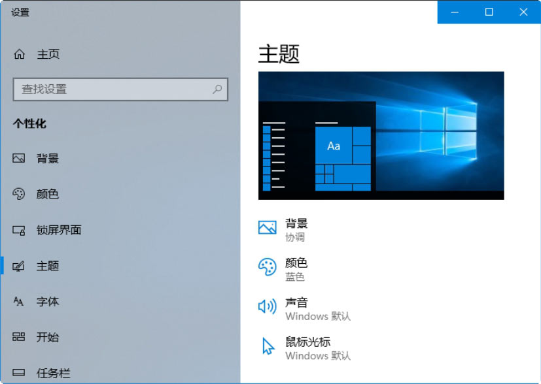541x384 pixels.
Task: Click the Home icon in the sidebar
Action: click(x=19, y=54)
